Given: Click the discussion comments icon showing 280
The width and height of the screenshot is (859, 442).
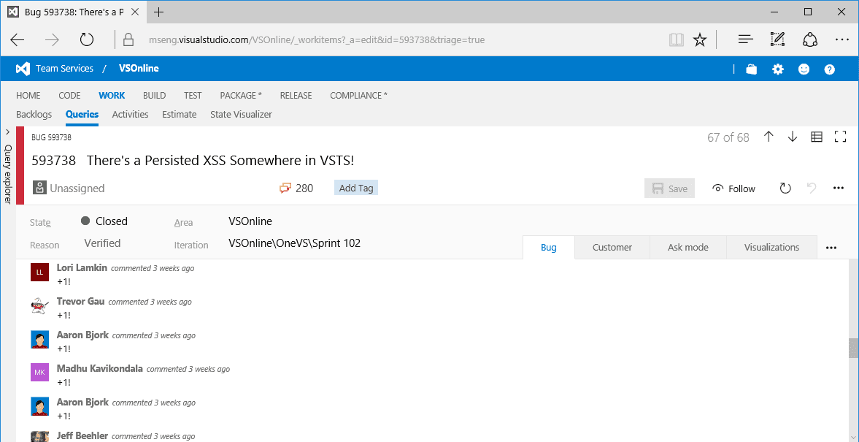Looking at the screenshot, I should coord(285,188).
